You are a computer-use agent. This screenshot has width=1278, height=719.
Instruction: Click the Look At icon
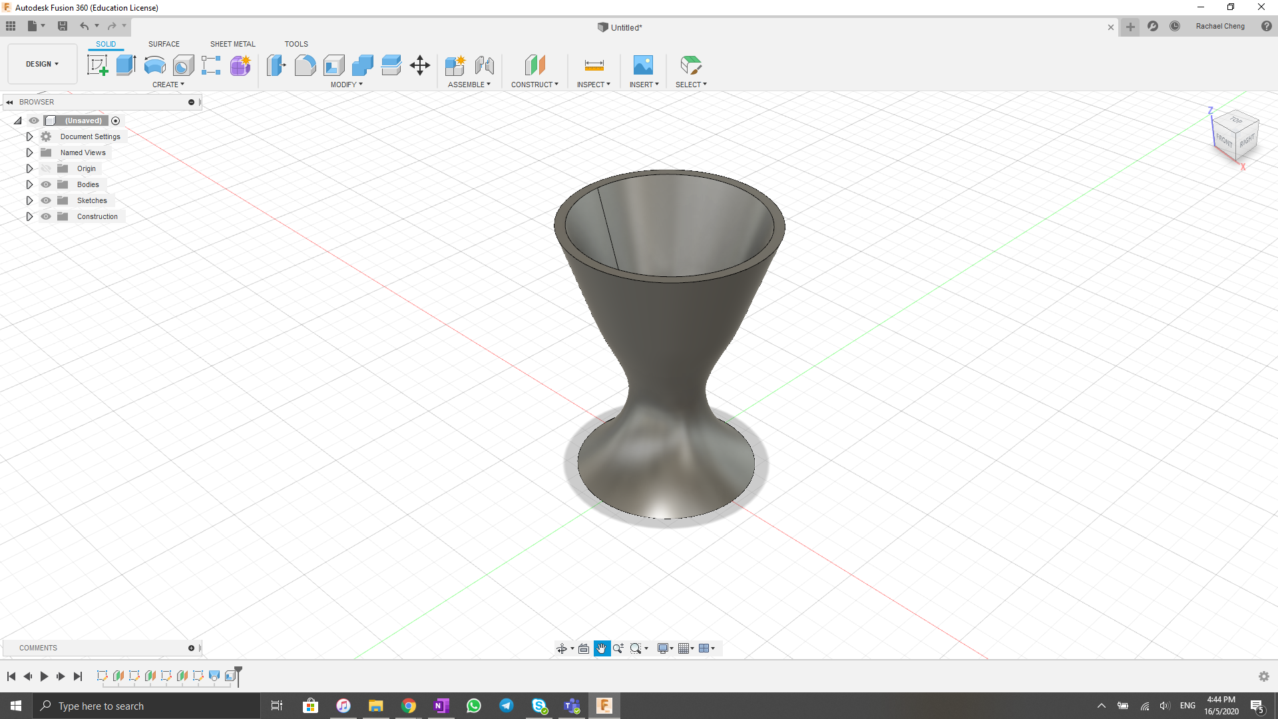click(x=584, y=648)
